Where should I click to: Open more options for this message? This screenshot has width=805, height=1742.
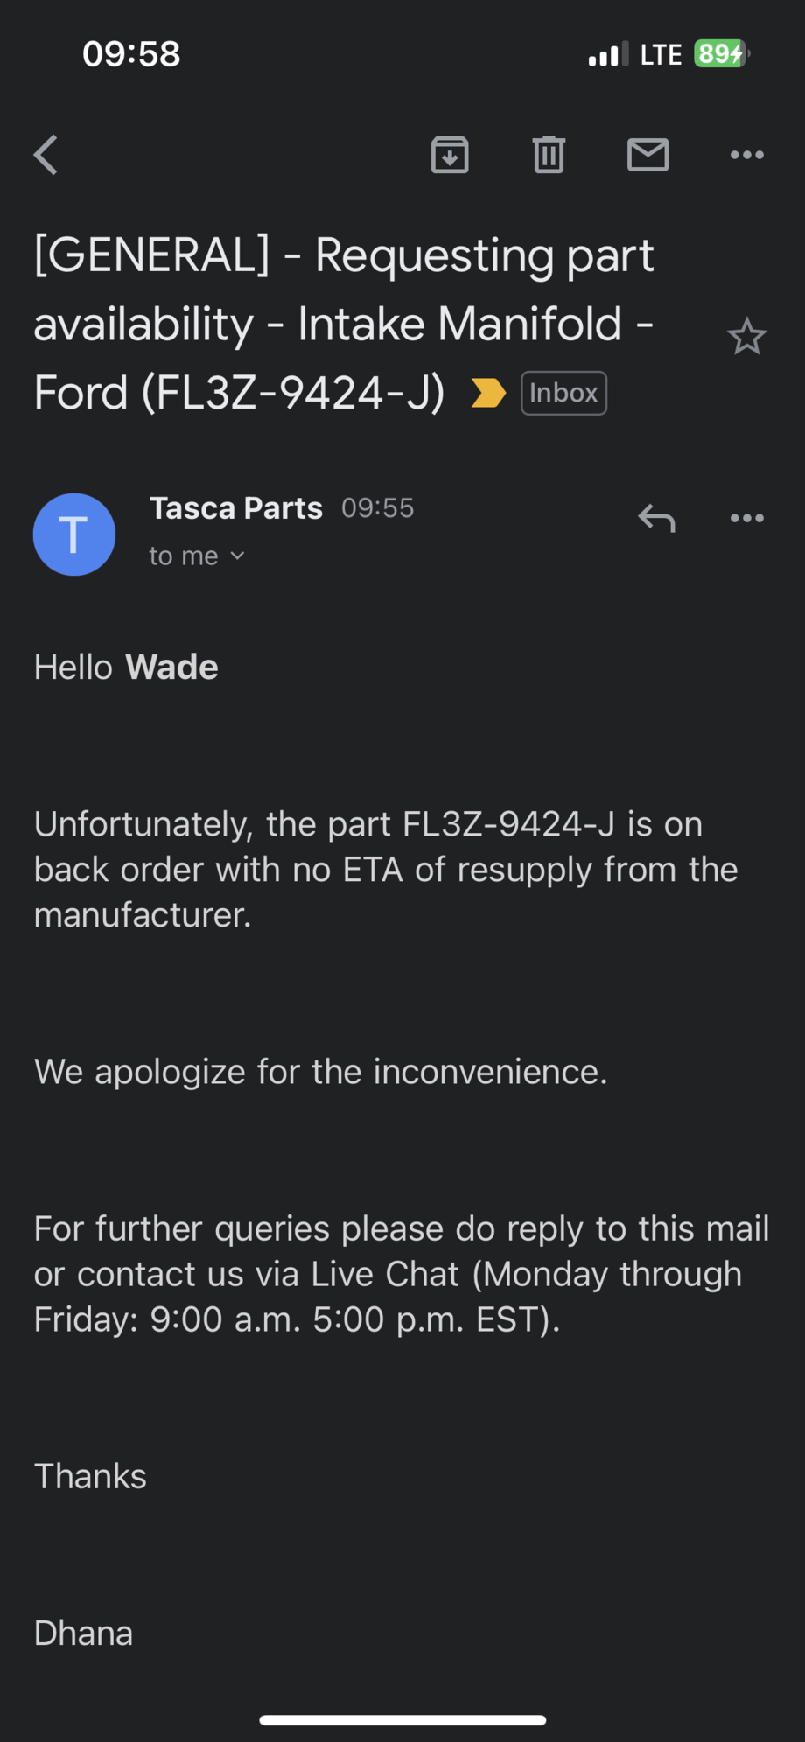pos(745,518)
